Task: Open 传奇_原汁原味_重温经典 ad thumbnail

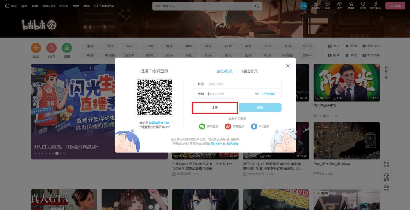Action: (x=346, y=141)
